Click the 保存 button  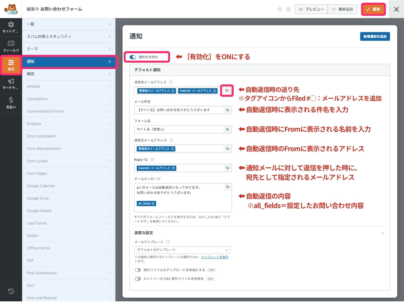pos(373,9)
